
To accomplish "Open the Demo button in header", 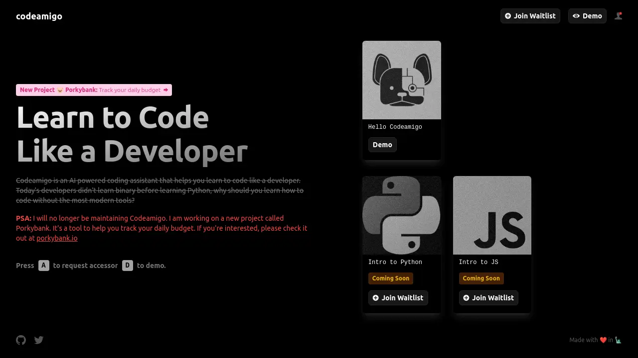I will click(587, 16).
